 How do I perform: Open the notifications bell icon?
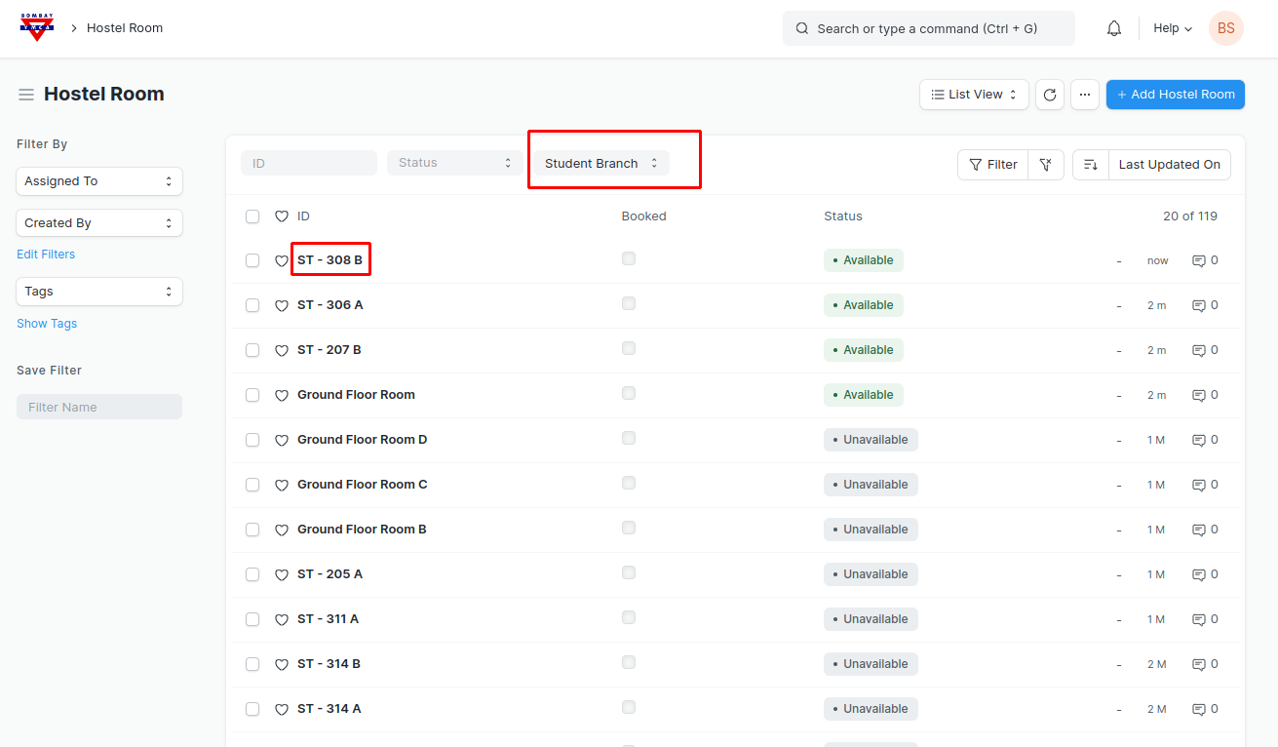point(1114,28)
